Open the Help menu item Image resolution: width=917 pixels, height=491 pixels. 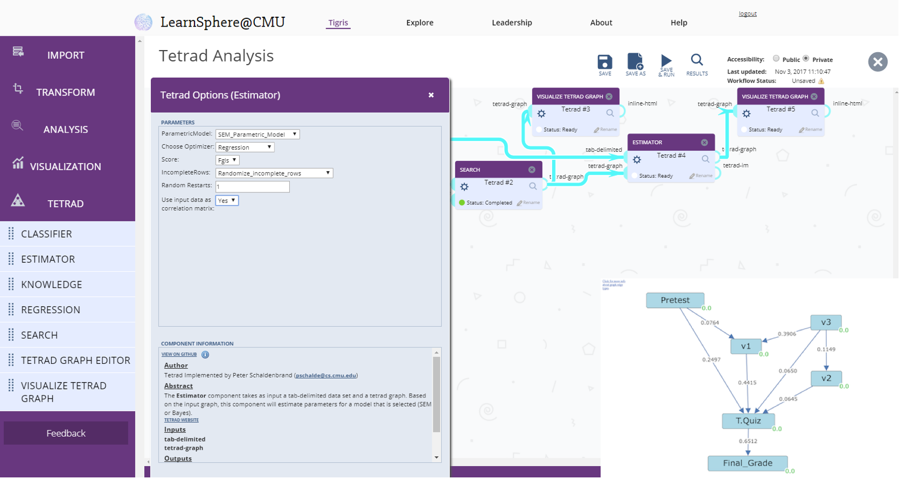coord(678,23)
